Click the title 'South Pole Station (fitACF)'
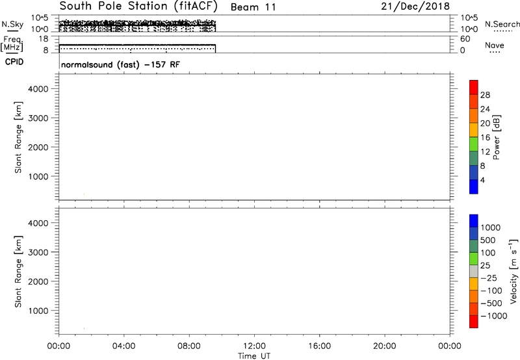 pos(138,6)
